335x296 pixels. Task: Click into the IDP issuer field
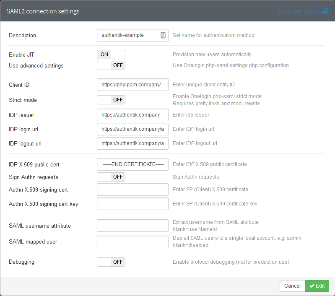pos(132,115)
